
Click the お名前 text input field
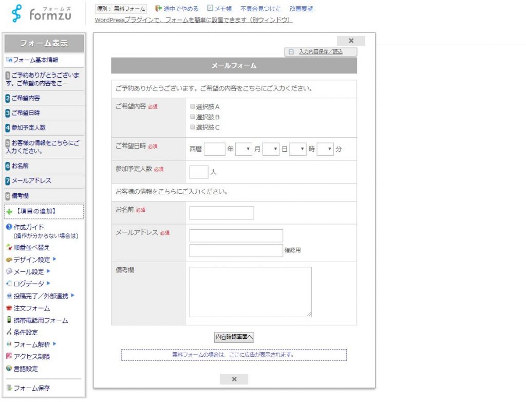click(221, 213)
